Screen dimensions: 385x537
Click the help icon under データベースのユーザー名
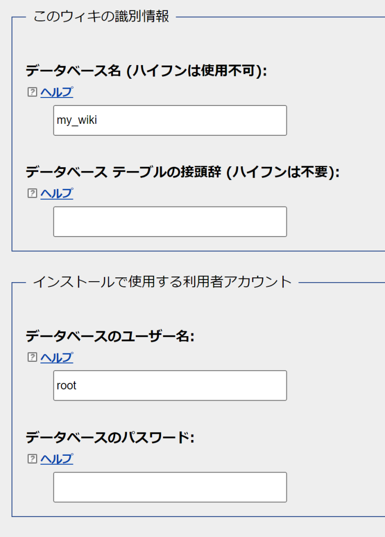pyautogui.click(x=32, y=357)
